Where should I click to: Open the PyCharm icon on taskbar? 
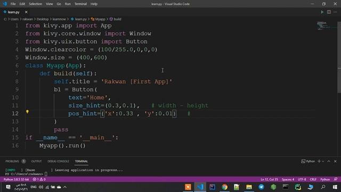coord(298,187)
